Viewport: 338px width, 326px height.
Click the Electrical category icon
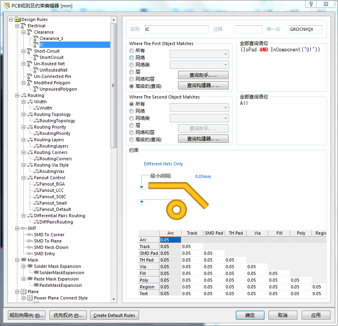click(x=23, y=26)
